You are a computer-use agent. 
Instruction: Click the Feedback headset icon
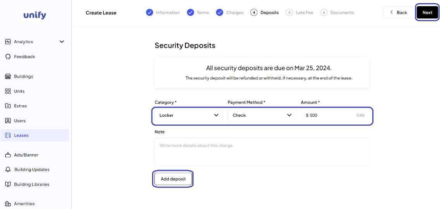tap(8, 57)
